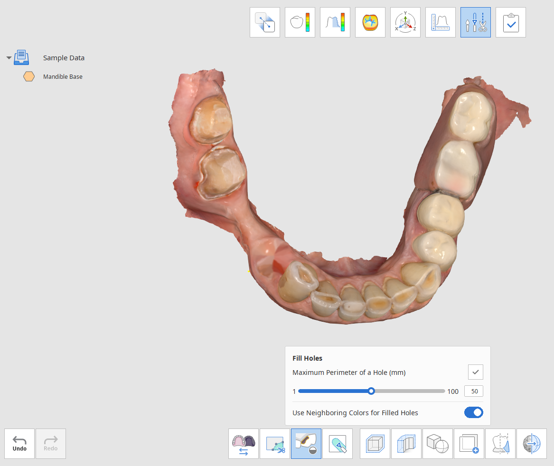This screenshot has width=554, height=466.
Task: Click the Undo button
Action: click(x=19, y=444)
